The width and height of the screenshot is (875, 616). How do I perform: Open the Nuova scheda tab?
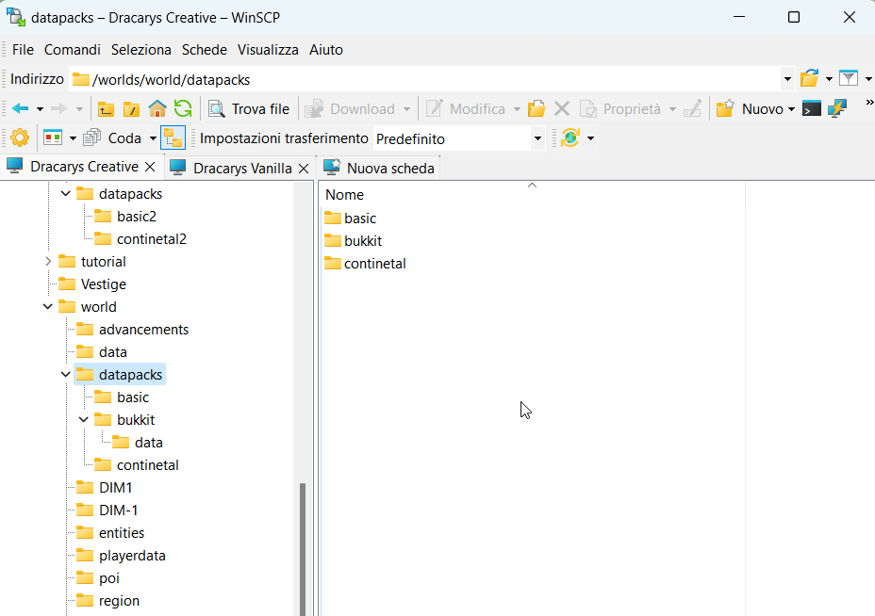(389, 169)
